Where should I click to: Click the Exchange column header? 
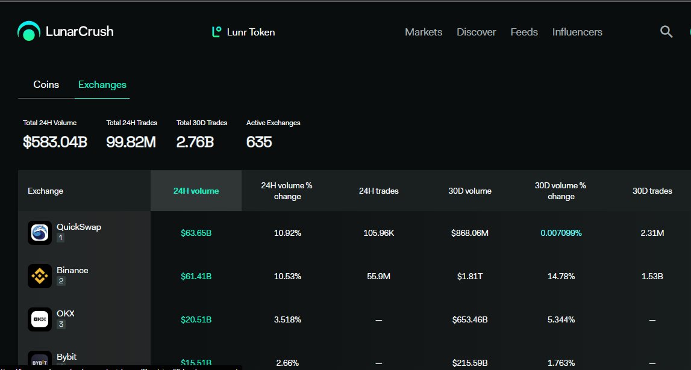45,191
